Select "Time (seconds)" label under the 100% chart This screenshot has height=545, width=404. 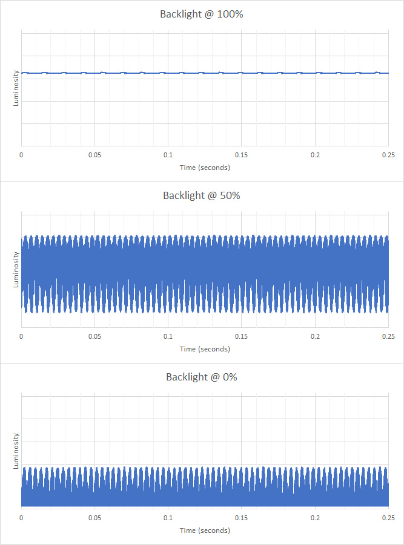[x=205, y=168]
